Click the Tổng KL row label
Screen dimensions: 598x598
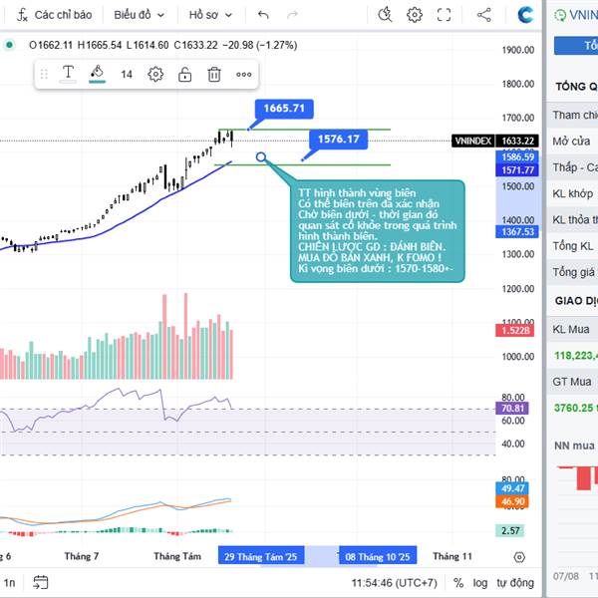pos(573,246)
